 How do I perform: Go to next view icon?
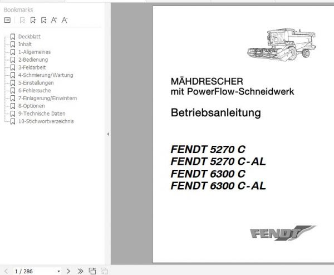pyautogui.click(x=104, y=271)
